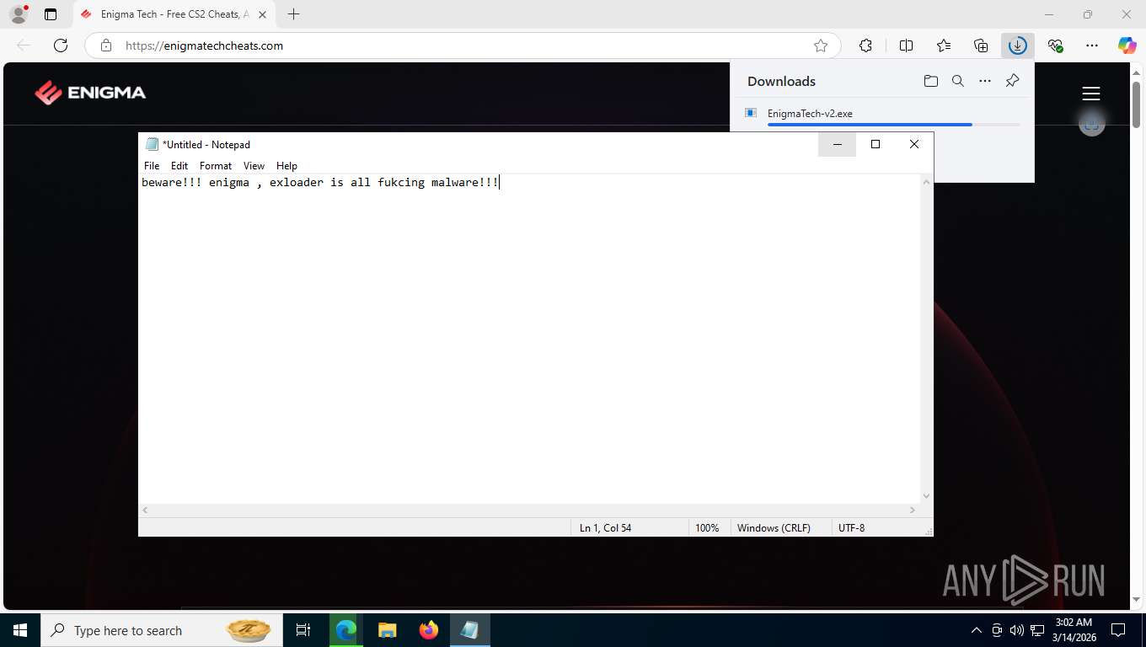Open Browser essentials heart icon
Image resolution: width=1146 pixels, height=647 pixels.
(1055, 45)
